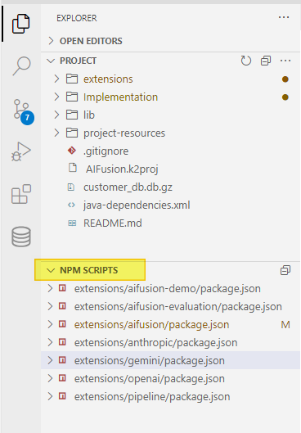Image resolution: width=301 pixels, height=433 pixels.
Task: Open the Explorer view in activity bar
Action: point(20,24)
